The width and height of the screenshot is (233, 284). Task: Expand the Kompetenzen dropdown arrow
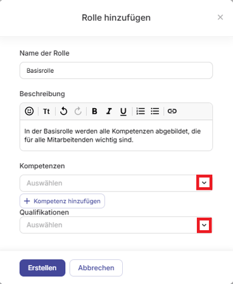pyautogui.click(x=204, y=183)
